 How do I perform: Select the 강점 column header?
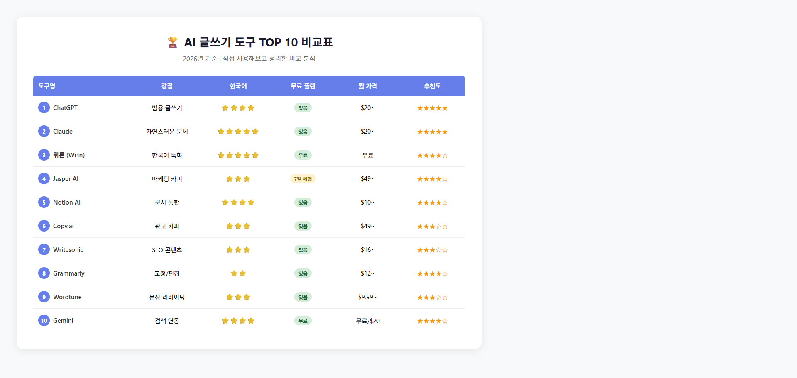click(166, 86)
